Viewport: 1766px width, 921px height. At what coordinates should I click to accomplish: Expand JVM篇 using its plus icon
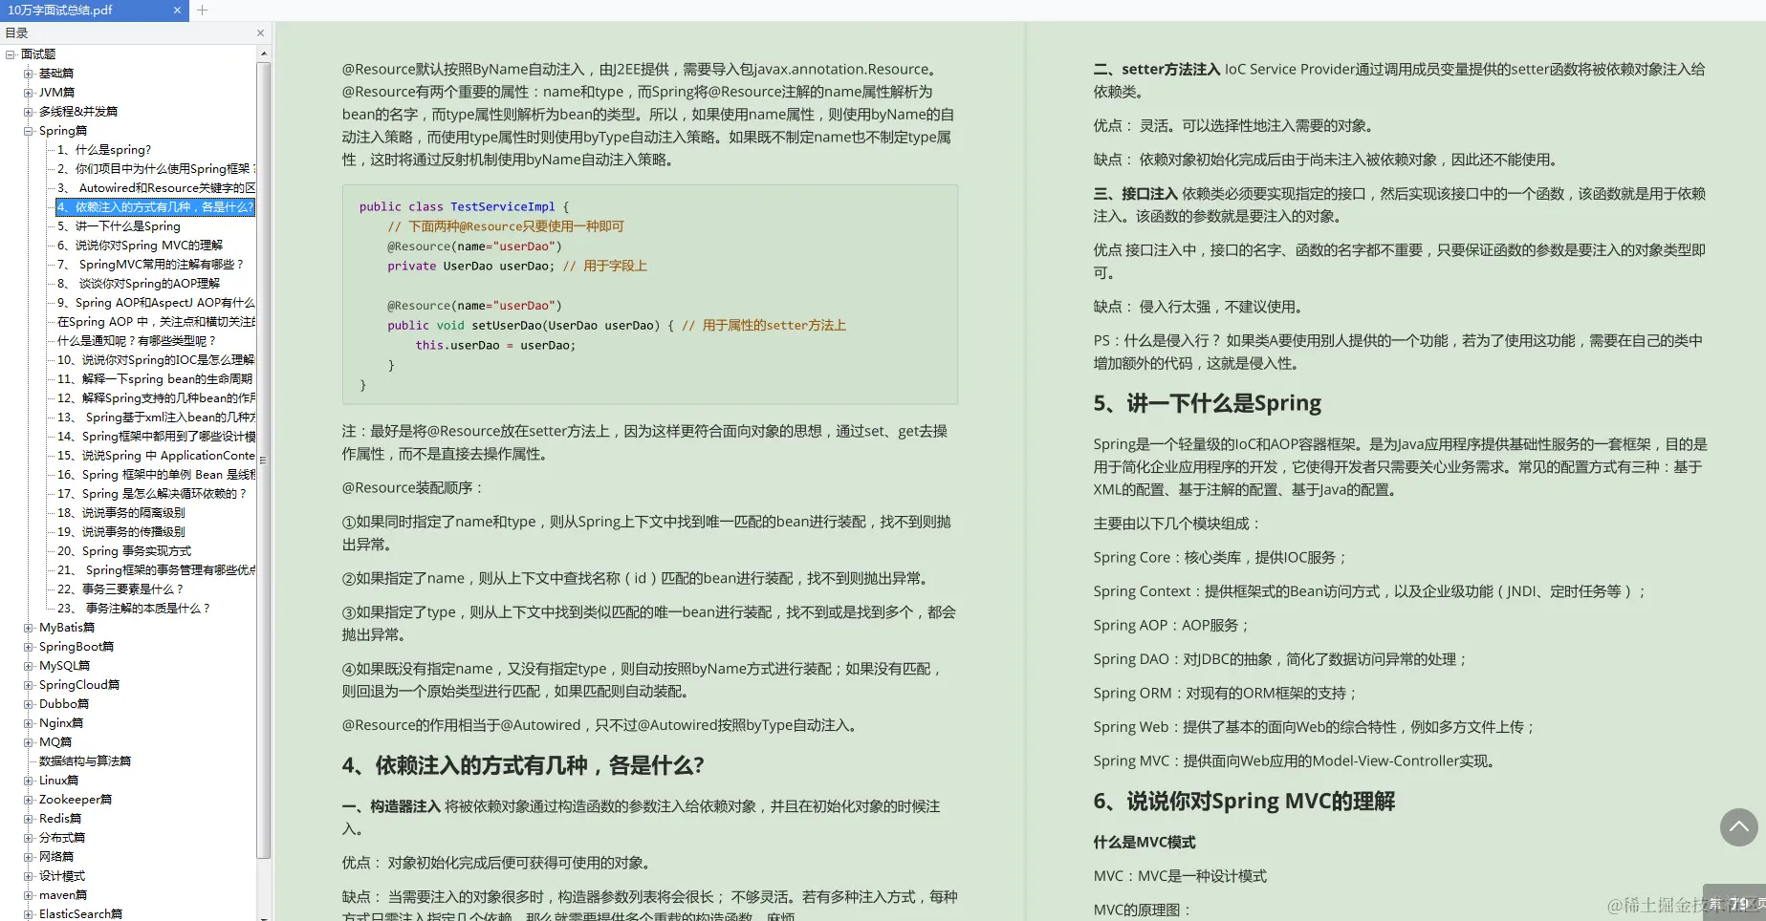tap(28, 92)
